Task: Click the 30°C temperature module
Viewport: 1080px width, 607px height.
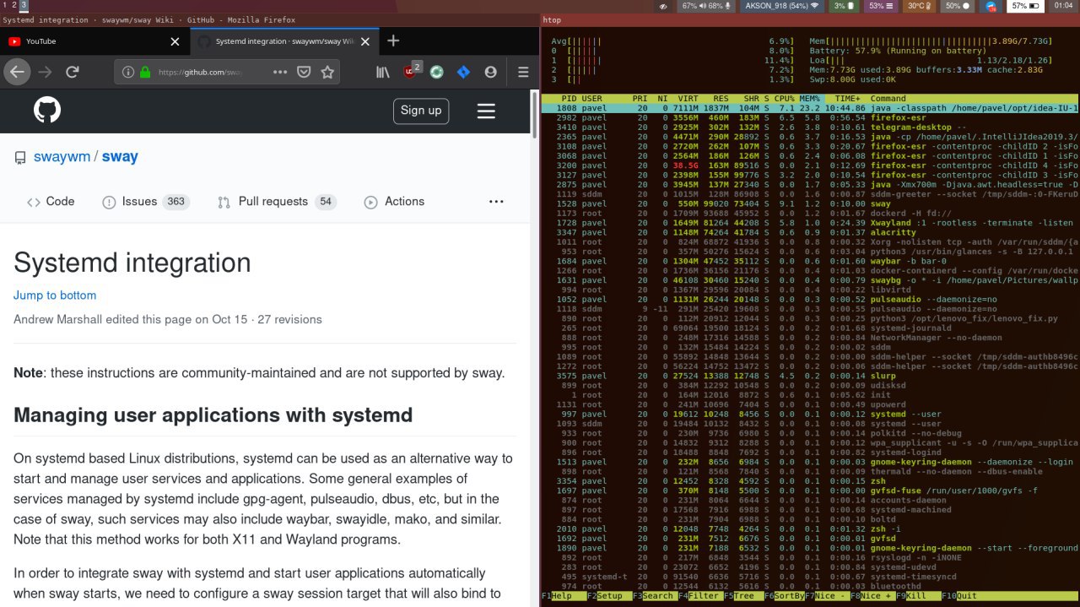Action: 919,6
